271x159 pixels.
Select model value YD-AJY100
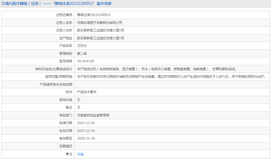pyautogui.click(x=86, y=61)
